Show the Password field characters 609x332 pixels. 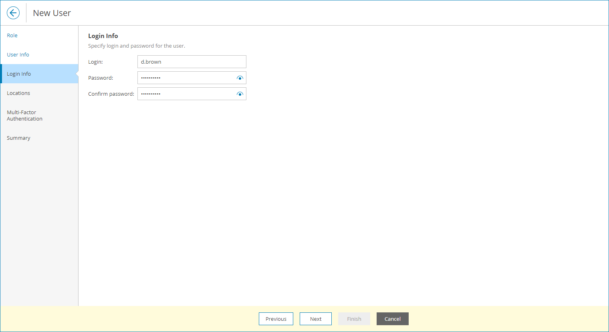coord(240,78)
